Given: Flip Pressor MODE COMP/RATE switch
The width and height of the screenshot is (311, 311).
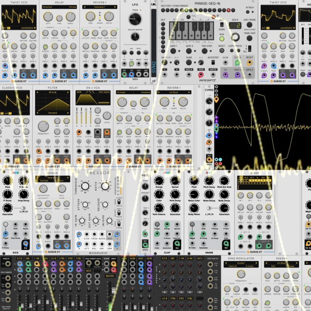Looking at the screenshot, I should pyautogui.click(x=119, y=202).
